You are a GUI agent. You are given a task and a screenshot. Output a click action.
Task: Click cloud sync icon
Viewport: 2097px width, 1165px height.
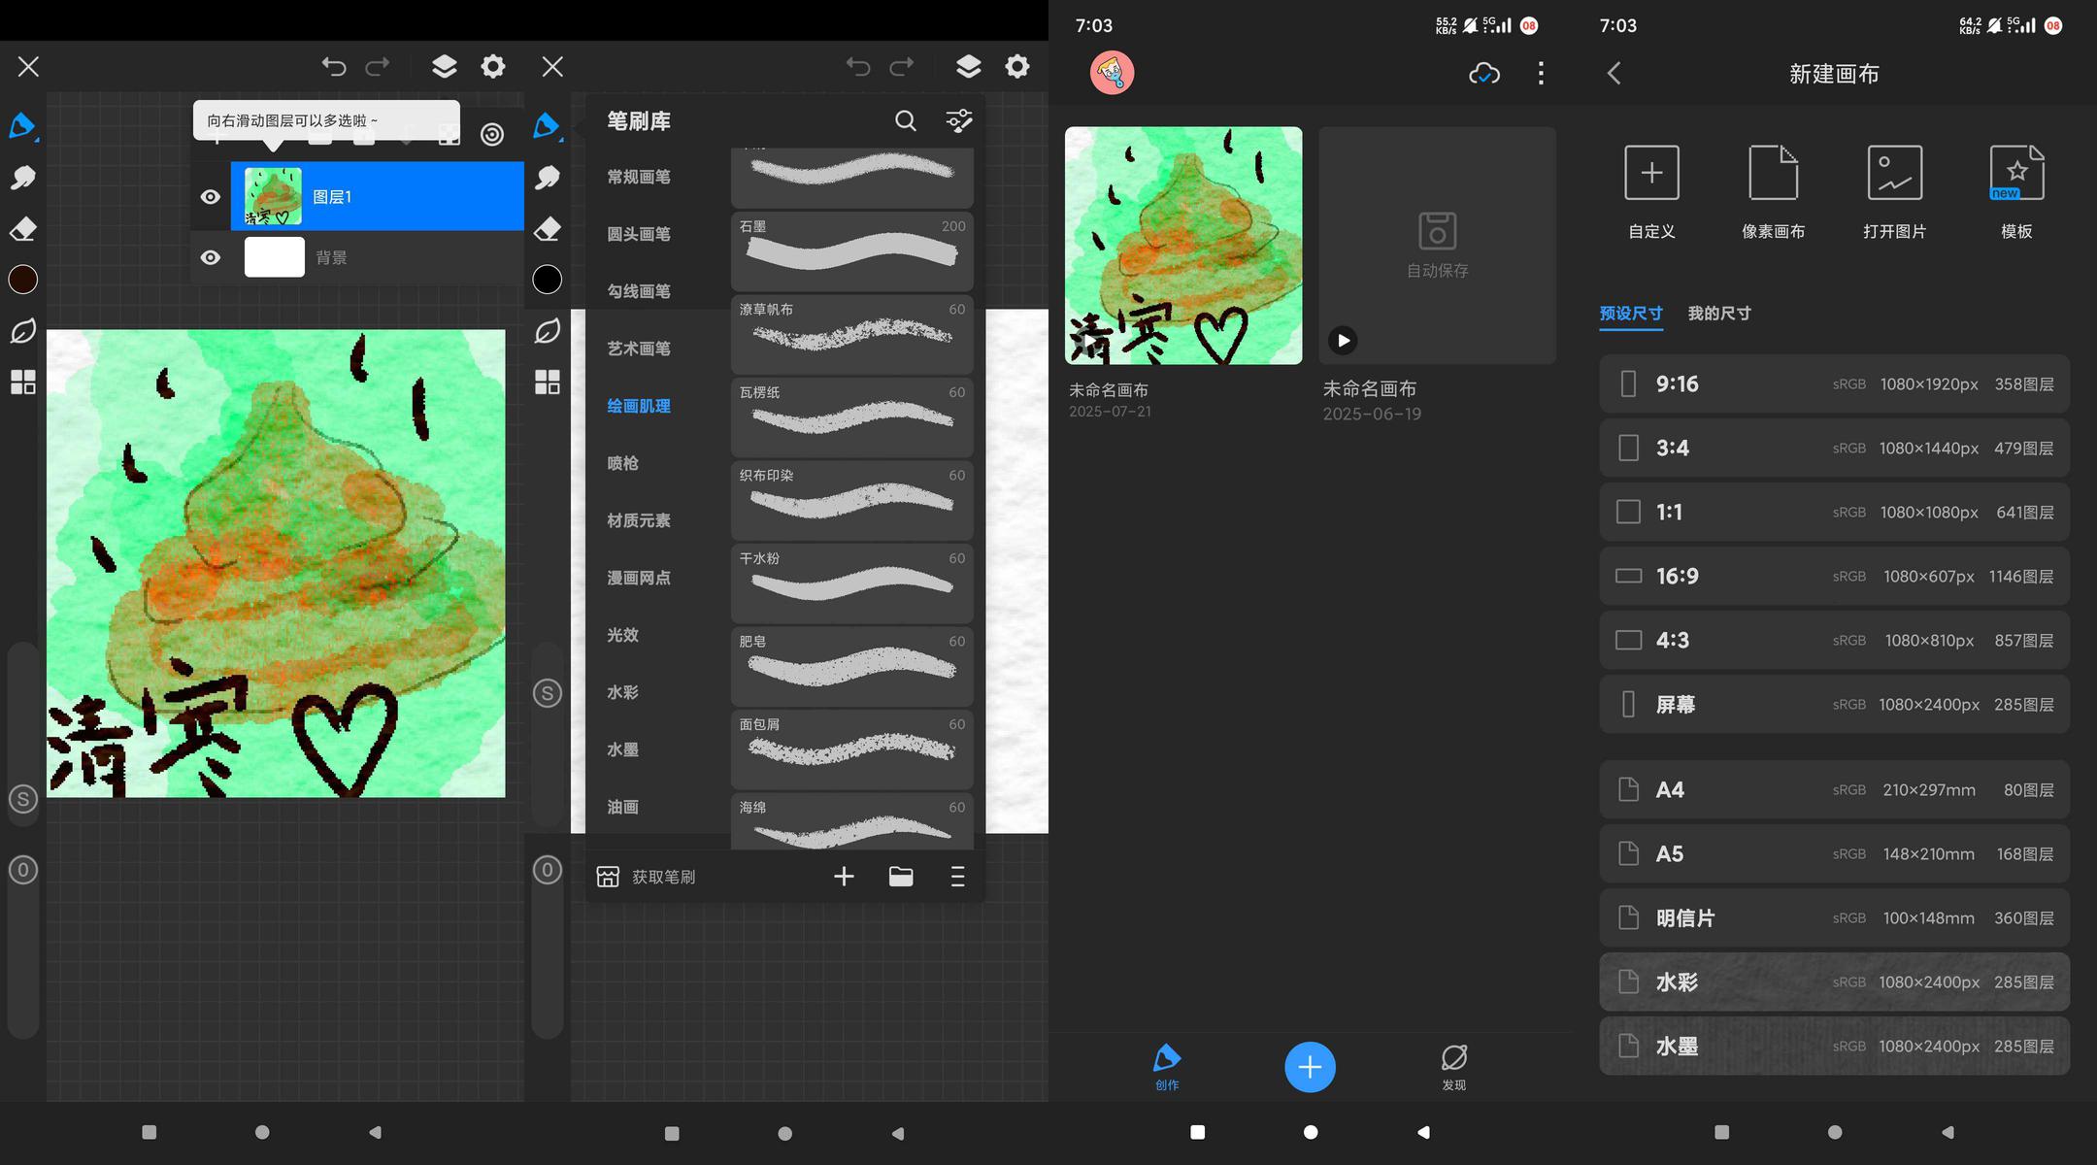pos(1484,73)
